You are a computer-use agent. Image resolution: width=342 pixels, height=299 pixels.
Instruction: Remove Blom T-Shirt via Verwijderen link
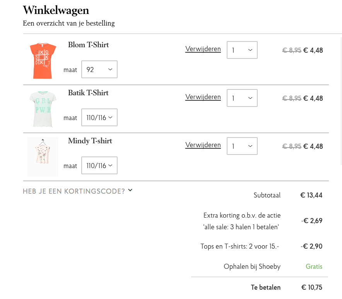(203, 49)
